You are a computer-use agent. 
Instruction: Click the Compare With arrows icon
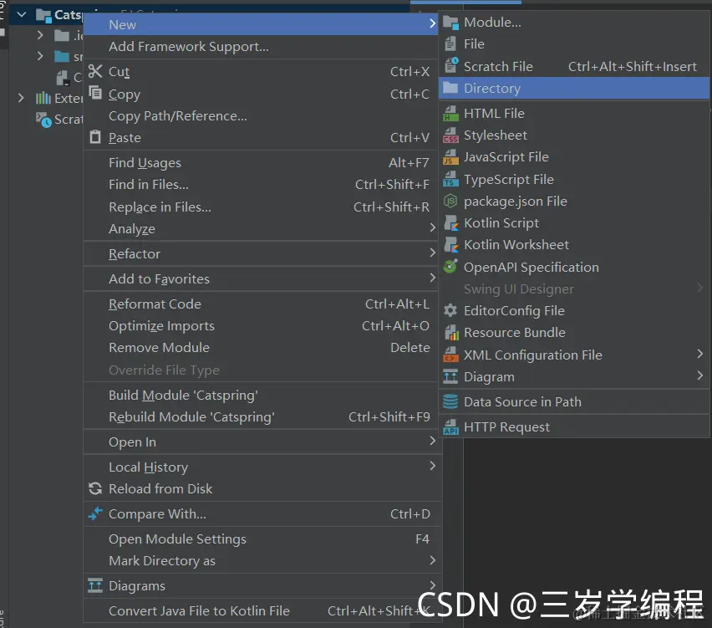(95, 513)
